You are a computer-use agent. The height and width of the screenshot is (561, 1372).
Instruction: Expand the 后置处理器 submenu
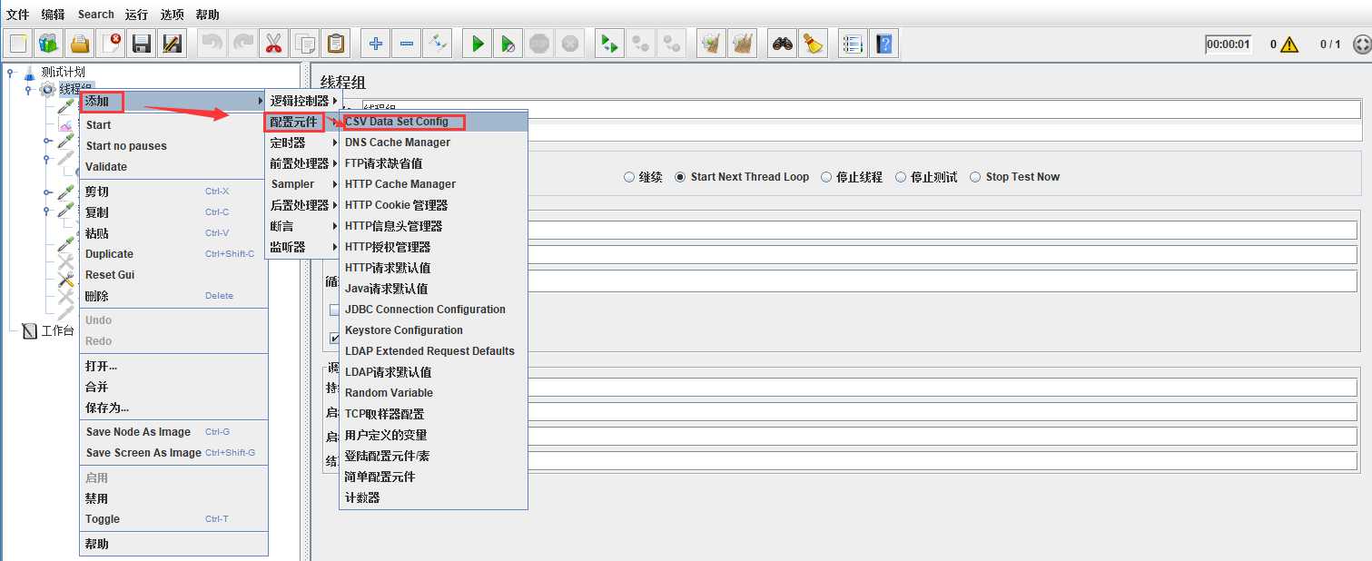pyautogui.click(x=303, y=205)
